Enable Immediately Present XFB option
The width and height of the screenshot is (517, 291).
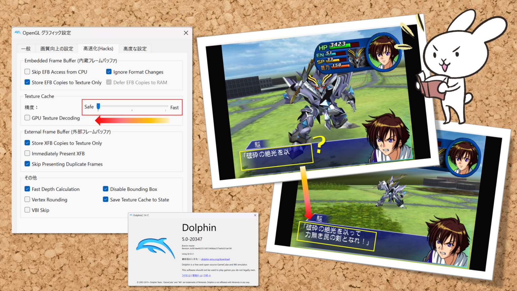(27, 154)
